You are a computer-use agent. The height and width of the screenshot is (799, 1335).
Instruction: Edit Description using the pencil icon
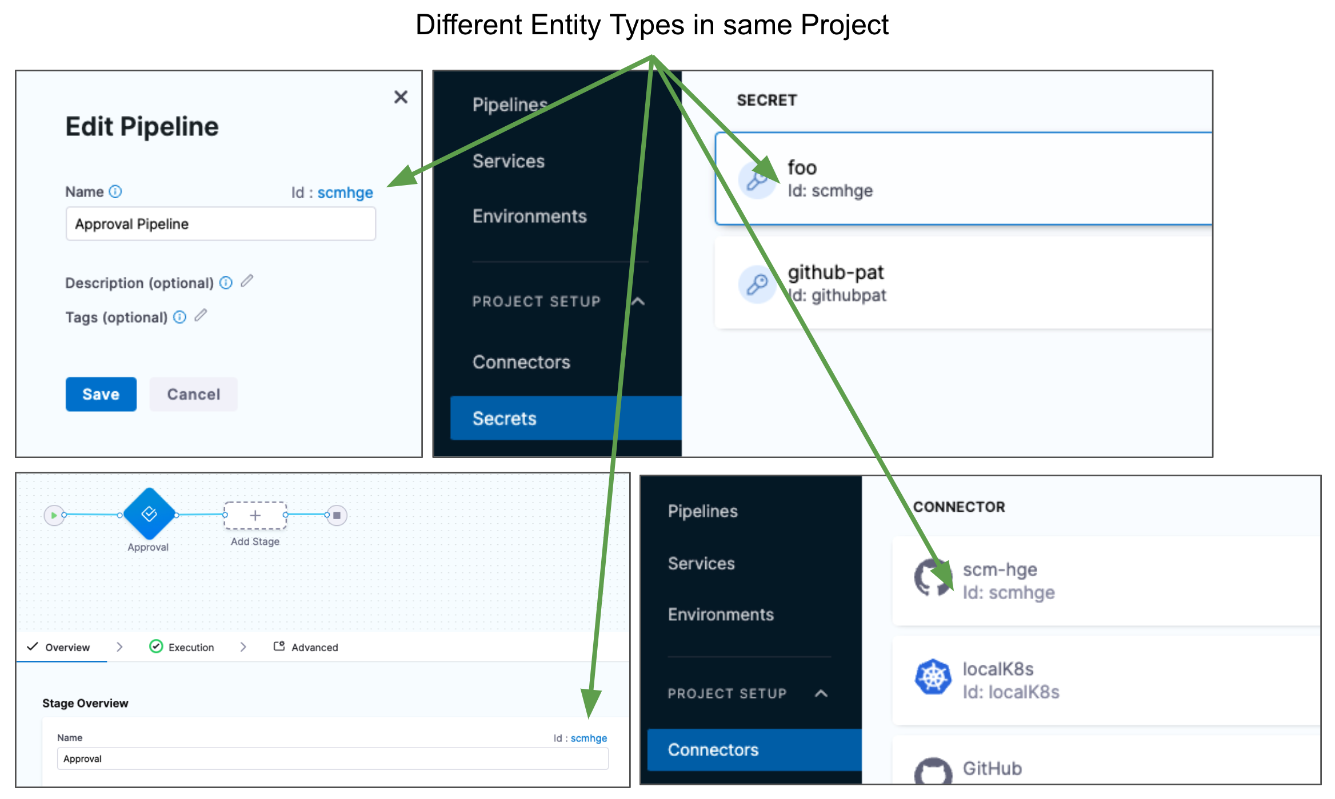(246, 281)
